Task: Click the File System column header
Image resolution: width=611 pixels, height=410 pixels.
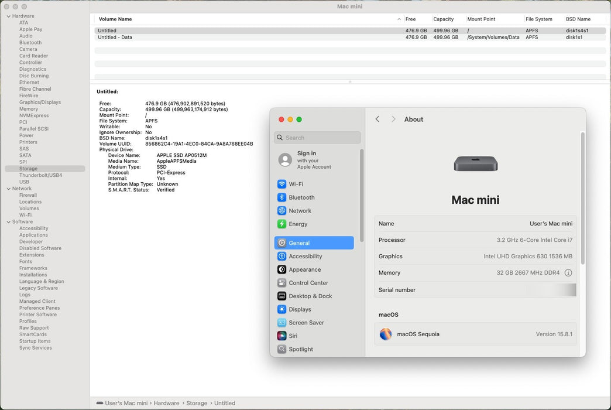Action: [x=539, y=19]
